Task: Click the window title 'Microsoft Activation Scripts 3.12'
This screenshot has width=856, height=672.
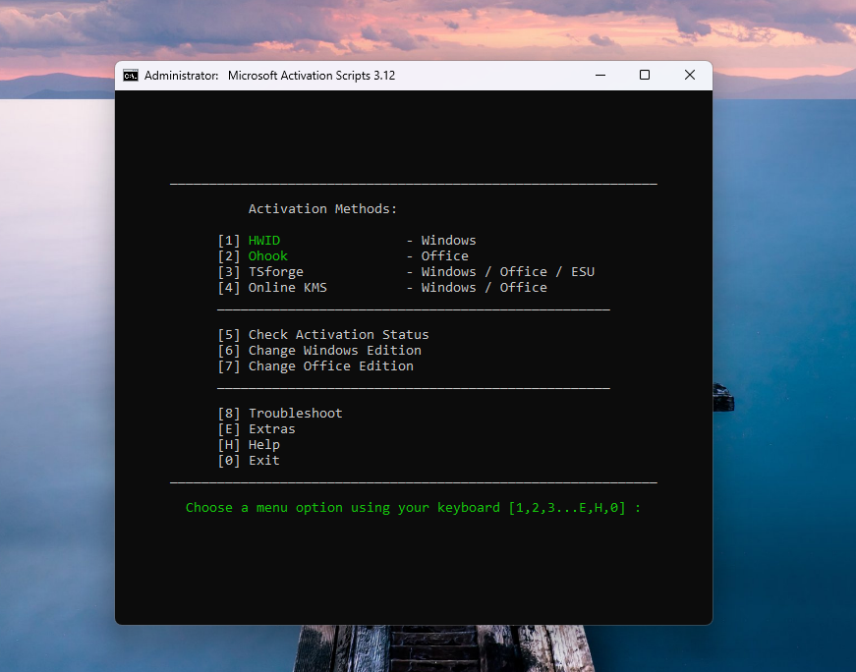Action: 312,76
